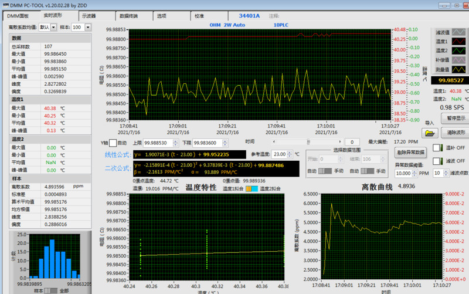Viewport: 469px width, 294px height.
Task: Toggle the 滤波 OFF switch
Action: pos(437,161)
